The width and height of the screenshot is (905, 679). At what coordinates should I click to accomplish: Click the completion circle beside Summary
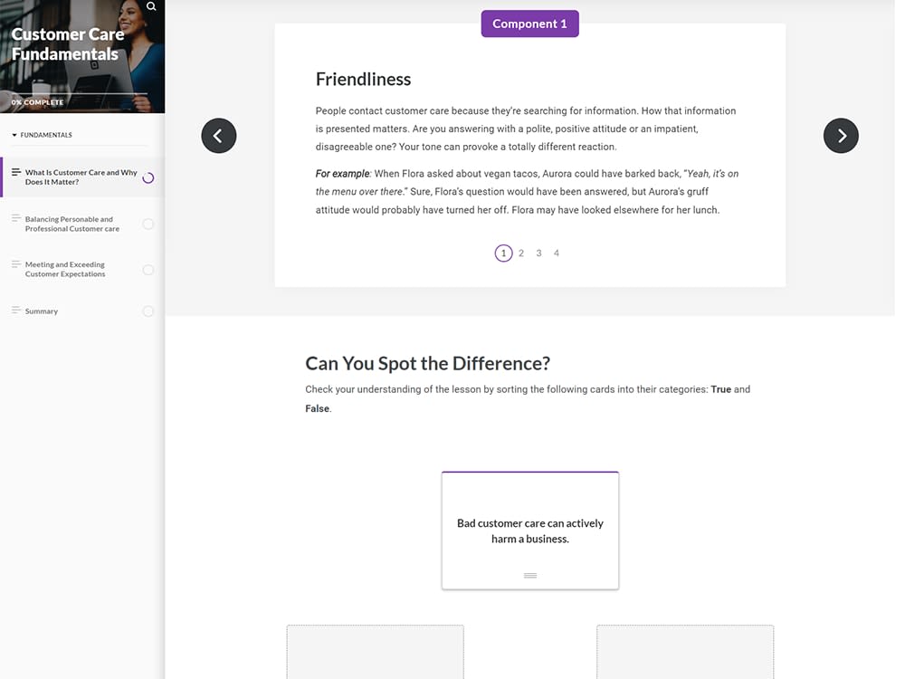(148, 311)
